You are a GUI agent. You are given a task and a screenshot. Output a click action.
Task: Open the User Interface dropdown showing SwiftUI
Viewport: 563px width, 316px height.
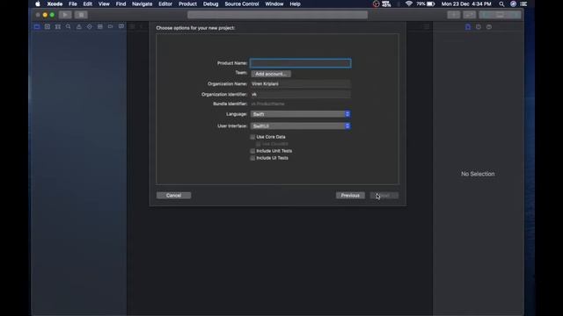[x=301, y=126]
